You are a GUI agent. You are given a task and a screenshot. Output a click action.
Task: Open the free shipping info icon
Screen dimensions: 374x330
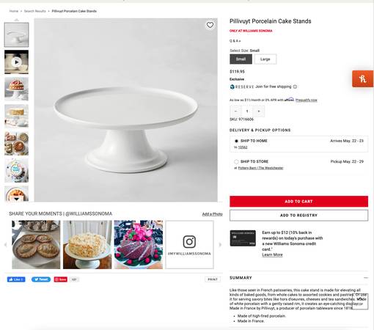(x=295, y=87)
